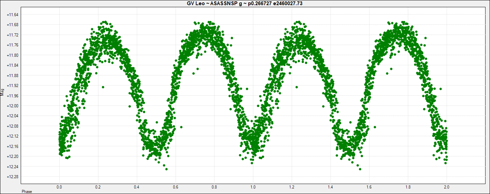The image size is (490, 194).
Task: Click the +11.76 magnitude tick label
Action: tap(13, 45)
